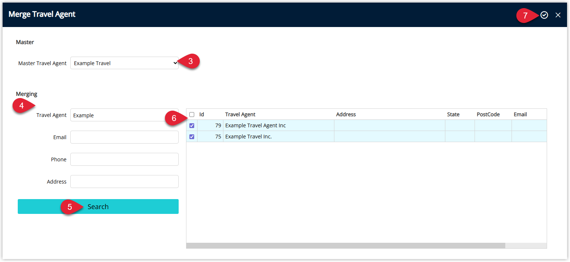Select the Example Travel Agent Inc cell
Viewport: 570px width, 262px height.
[x=279, y=125]
